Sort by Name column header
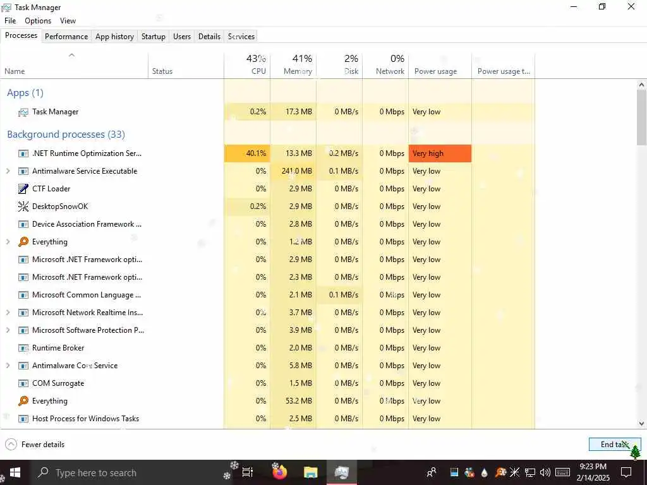The width and height of the screenshot is (647, 485). click(x=75, y=66)
